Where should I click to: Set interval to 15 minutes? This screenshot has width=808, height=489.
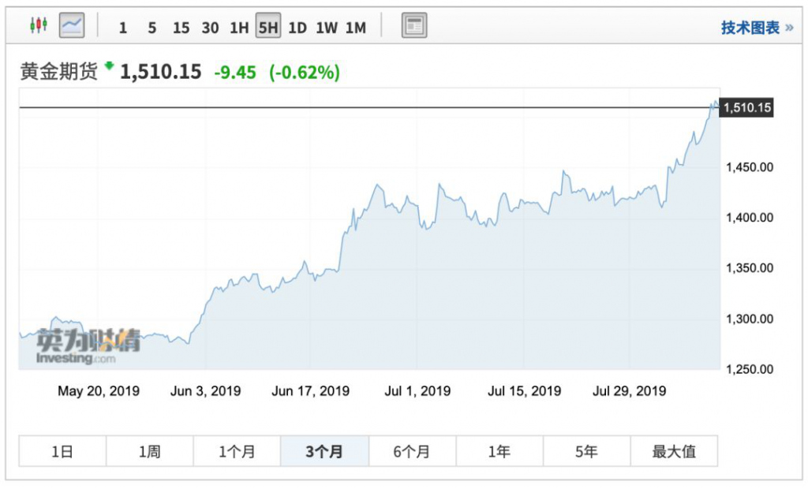click(x=181, y=28)
